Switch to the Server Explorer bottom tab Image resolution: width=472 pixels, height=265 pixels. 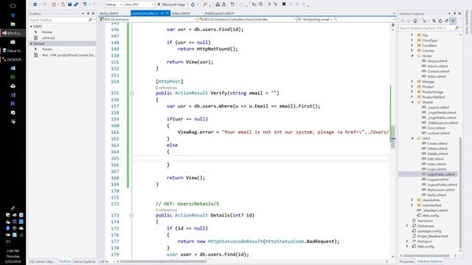84,262
